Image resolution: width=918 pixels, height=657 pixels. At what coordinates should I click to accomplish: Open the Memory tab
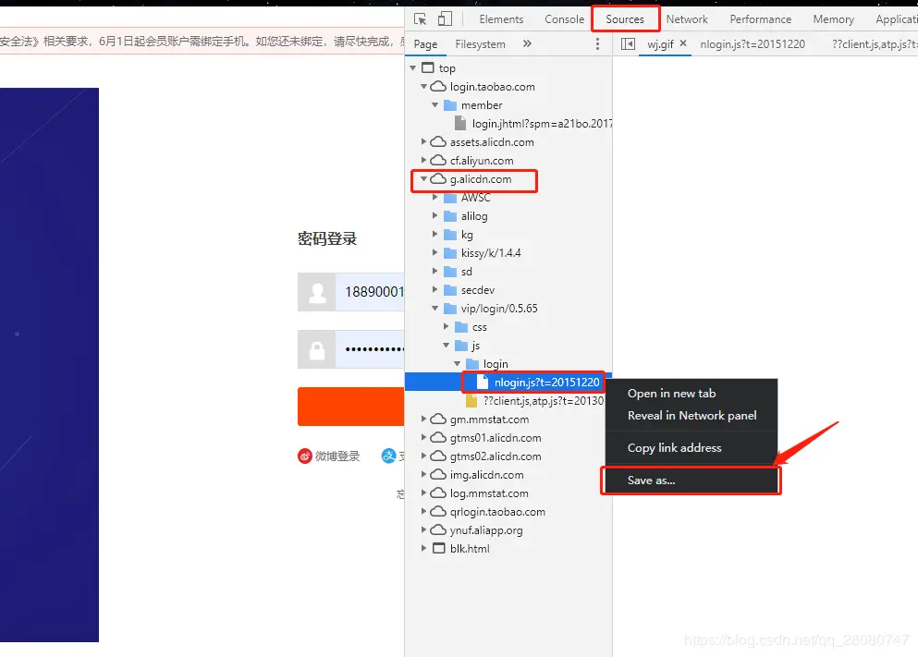coord(833,19)
